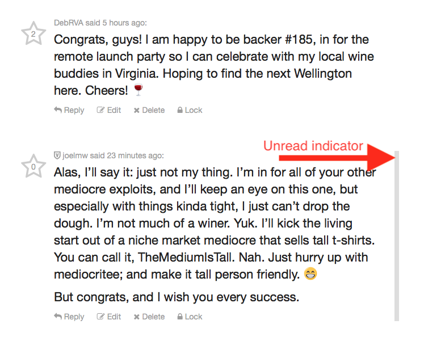Delete DebRVA's comment
This screenshot has width=424, height=341.
coord(149,110)
